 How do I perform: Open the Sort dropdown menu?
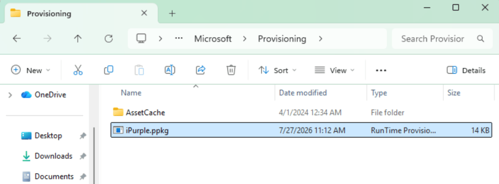click(x=278, y=70)
